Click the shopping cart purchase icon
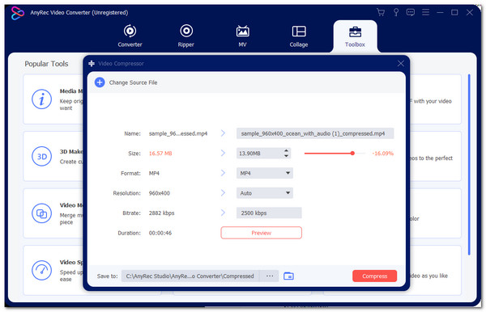The image size is (486, 312). (381, 12)
